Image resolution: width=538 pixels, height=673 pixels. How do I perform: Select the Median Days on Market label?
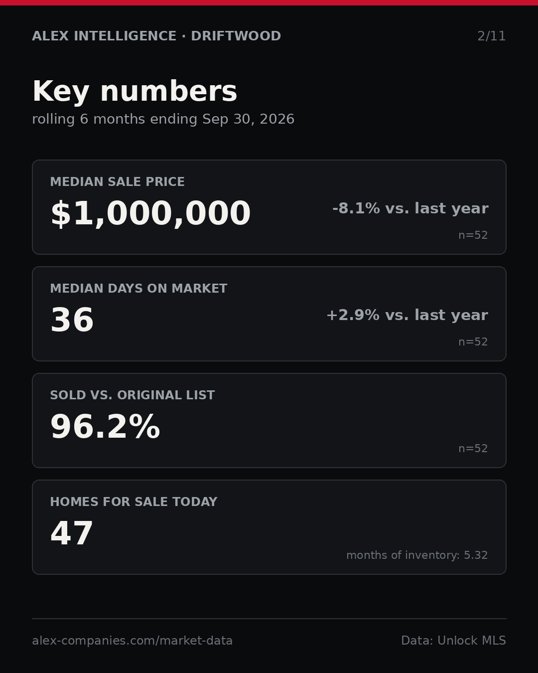138,289
